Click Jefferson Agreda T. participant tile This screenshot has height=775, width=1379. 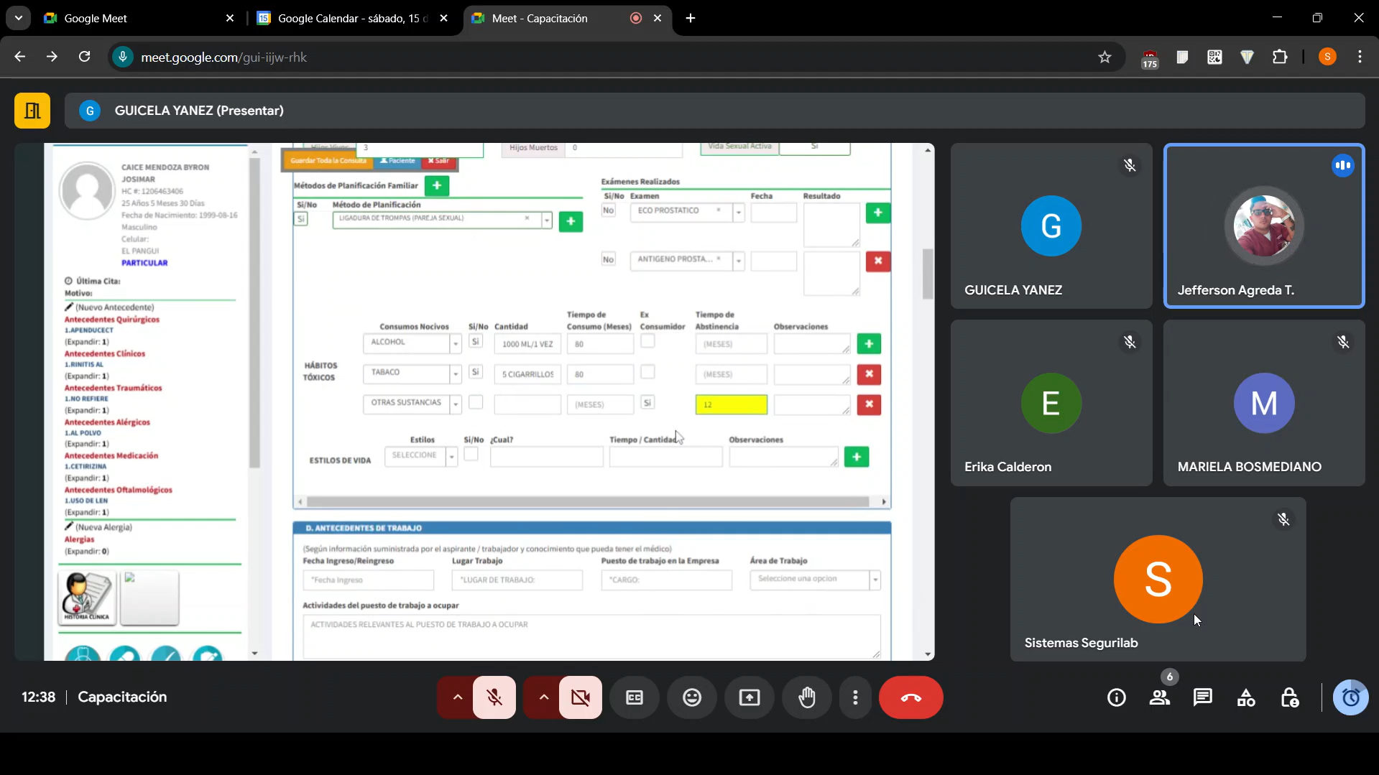(1264, 226)
